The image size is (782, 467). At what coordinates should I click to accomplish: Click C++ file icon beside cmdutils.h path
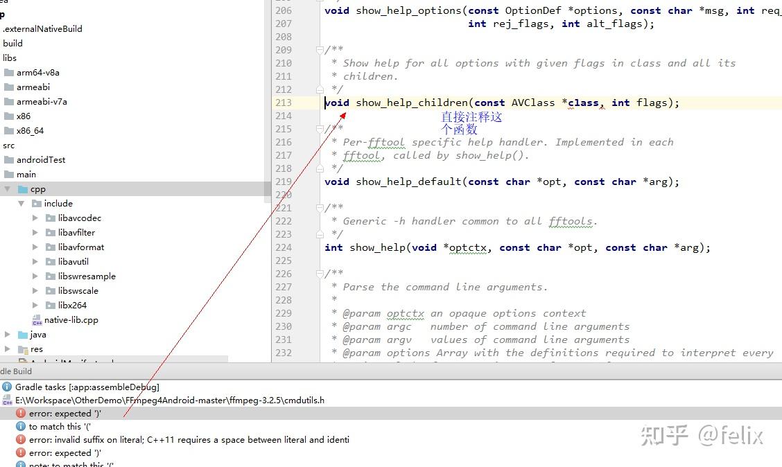[7, 400]
